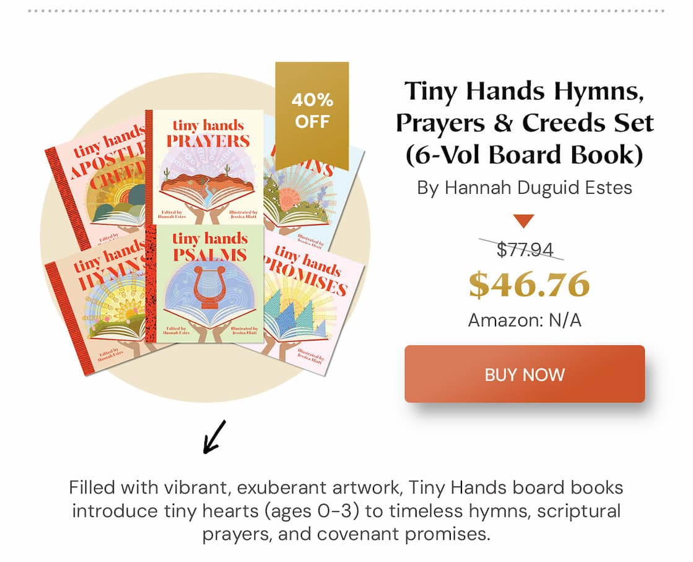The image size is (693, 562).
Task: Click the BUY NOW button
Action: (x=524, y=374)
